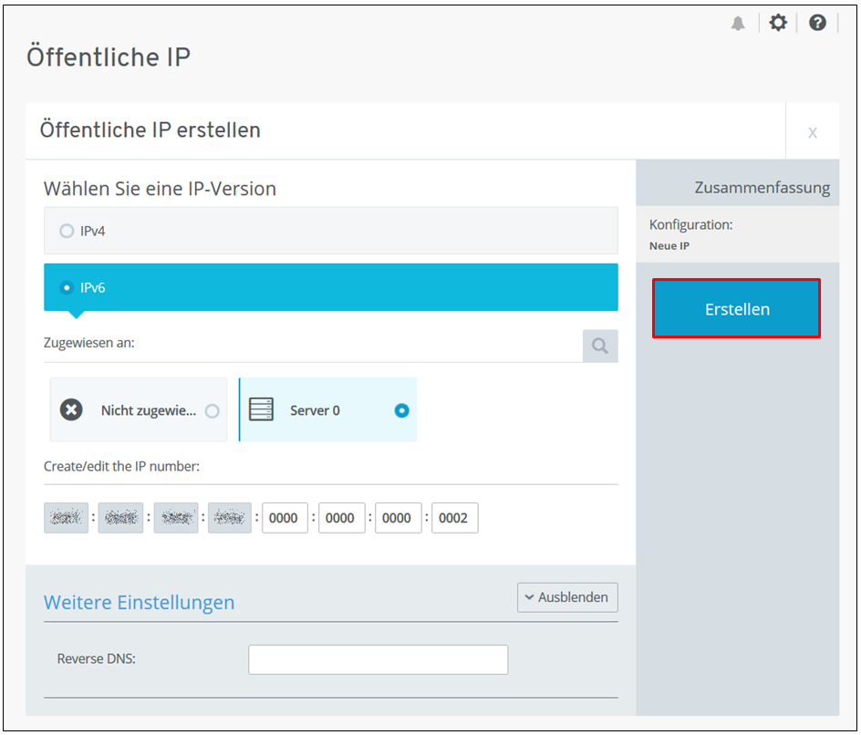Click the 'Zugewiesen an' search text field
This screenshot has height=735, width=861.
(310, 345)
